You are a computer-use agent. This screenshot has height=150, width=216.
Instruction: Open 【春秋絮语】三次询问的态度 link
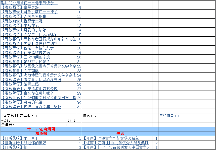[x=26, y=57]
